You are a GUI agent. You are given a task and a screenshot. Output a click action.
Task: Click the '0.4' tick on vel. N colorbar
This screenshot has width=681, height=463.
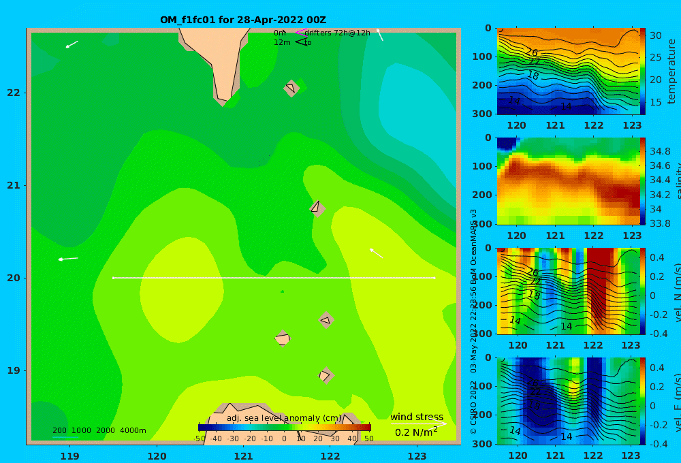(656, 257)
